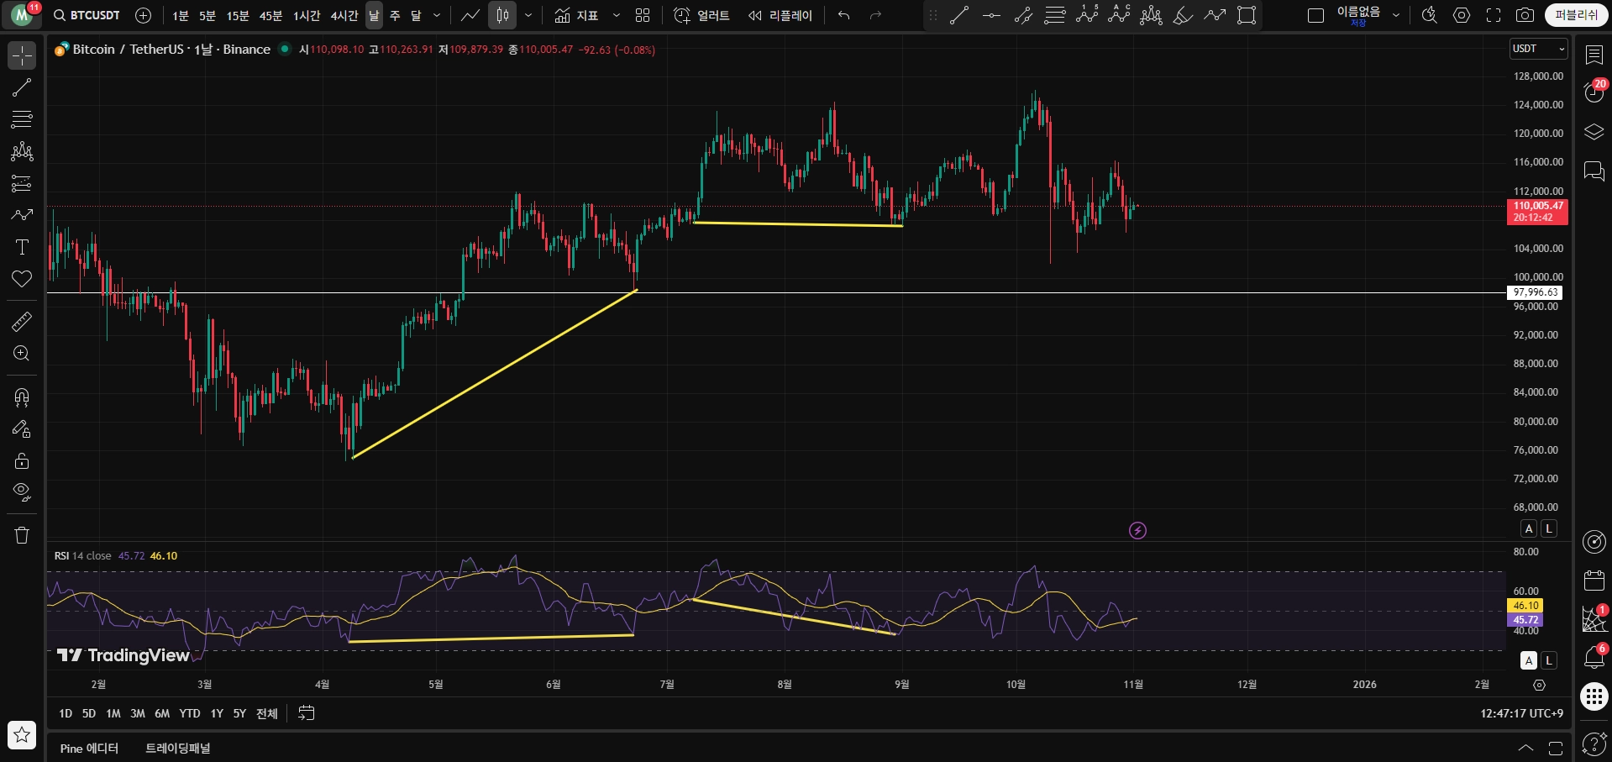This screenshot has width=1612, height=762.
Task: Select the trend line drawing tool
Action: 22,87
